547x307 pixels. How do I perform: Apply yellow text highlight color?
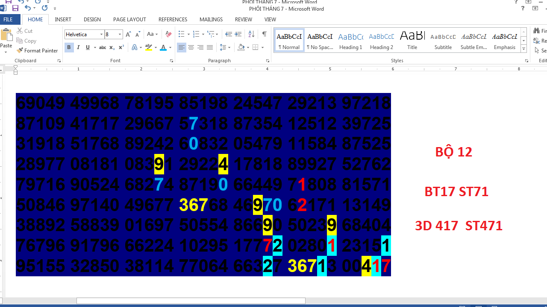(148, 47)
